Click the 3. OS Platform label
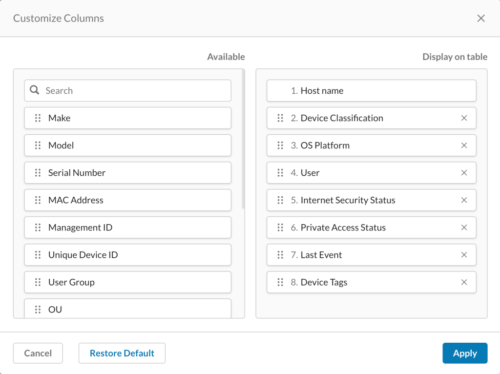This screenshot has width=500, height=374. [320, 145]
